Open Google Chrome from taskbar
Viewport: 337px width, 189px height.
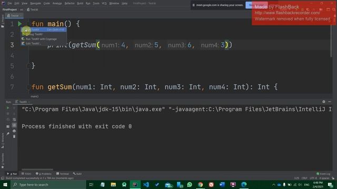point(200,184)
